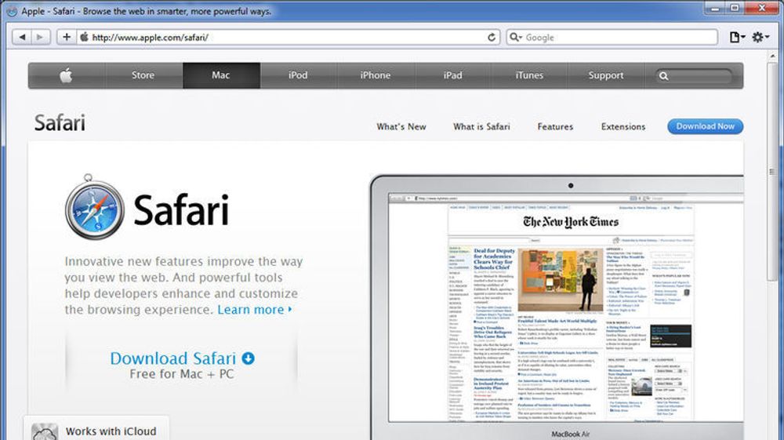
Task: Open the iPad tab
Action: 452,75
